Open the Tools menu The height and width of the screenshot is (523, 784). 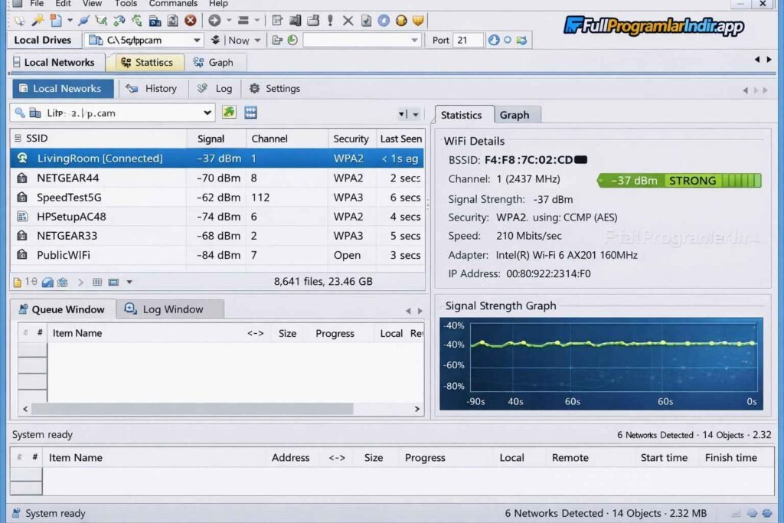[x=126, y=4]
